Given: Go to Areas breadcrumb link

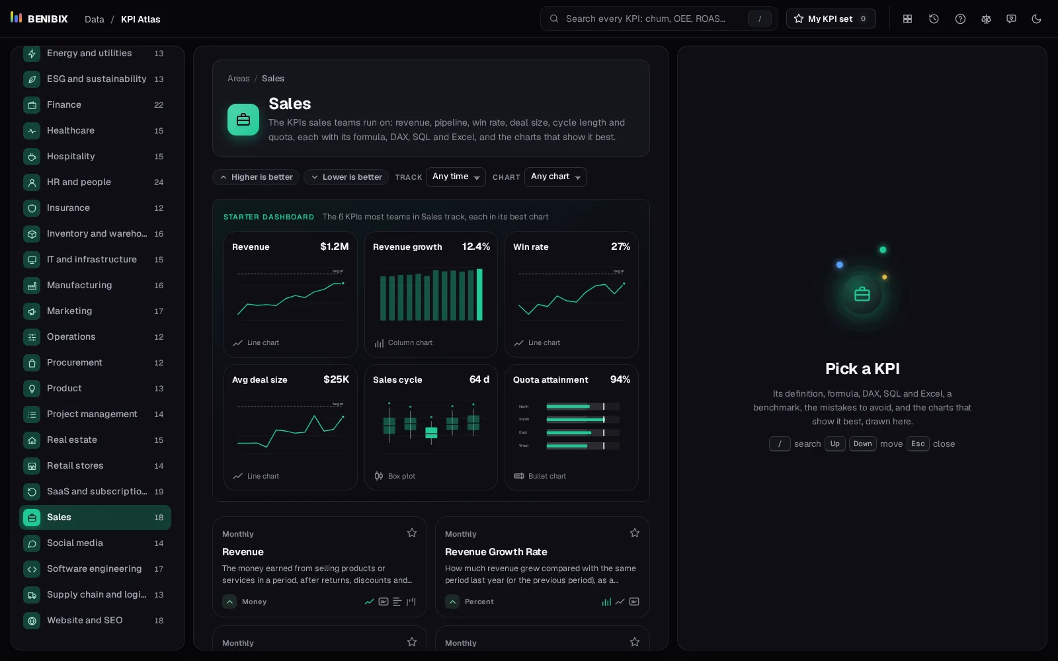Looking at the screenshot, I should 238,79.
